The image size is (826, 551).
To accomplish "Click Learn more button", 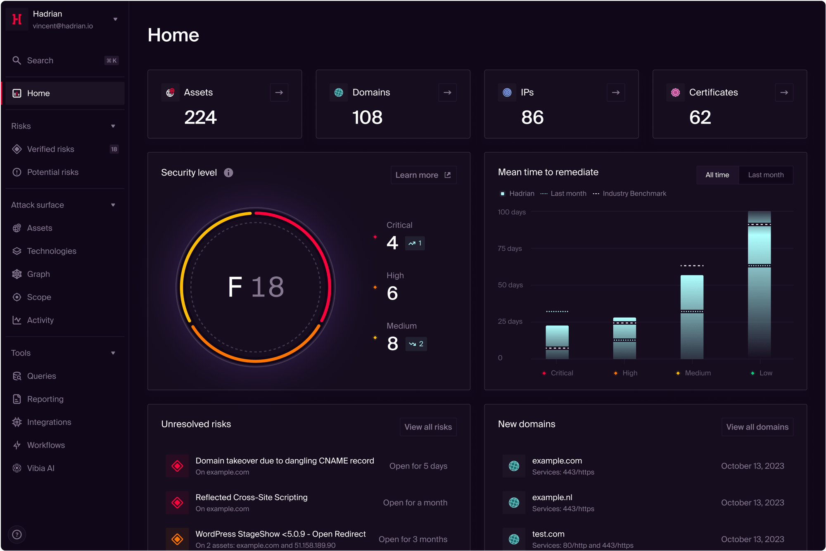I will [x=423, y=175].
